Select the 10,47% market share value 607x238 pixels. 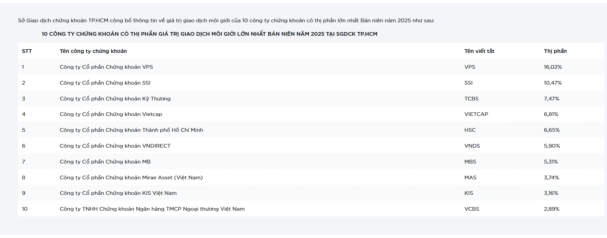click(x=553, y=83)
